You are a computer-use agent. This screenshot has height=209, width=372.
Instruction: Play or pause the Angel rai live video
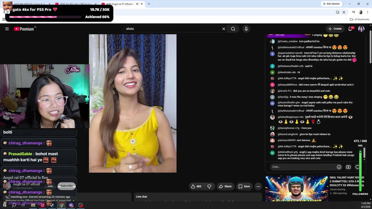(x=133, y=103)
